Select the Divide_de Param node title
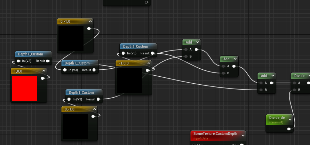The width and height of the screenshot is (310, 145). pyautogui.click(x=277, y=118)
